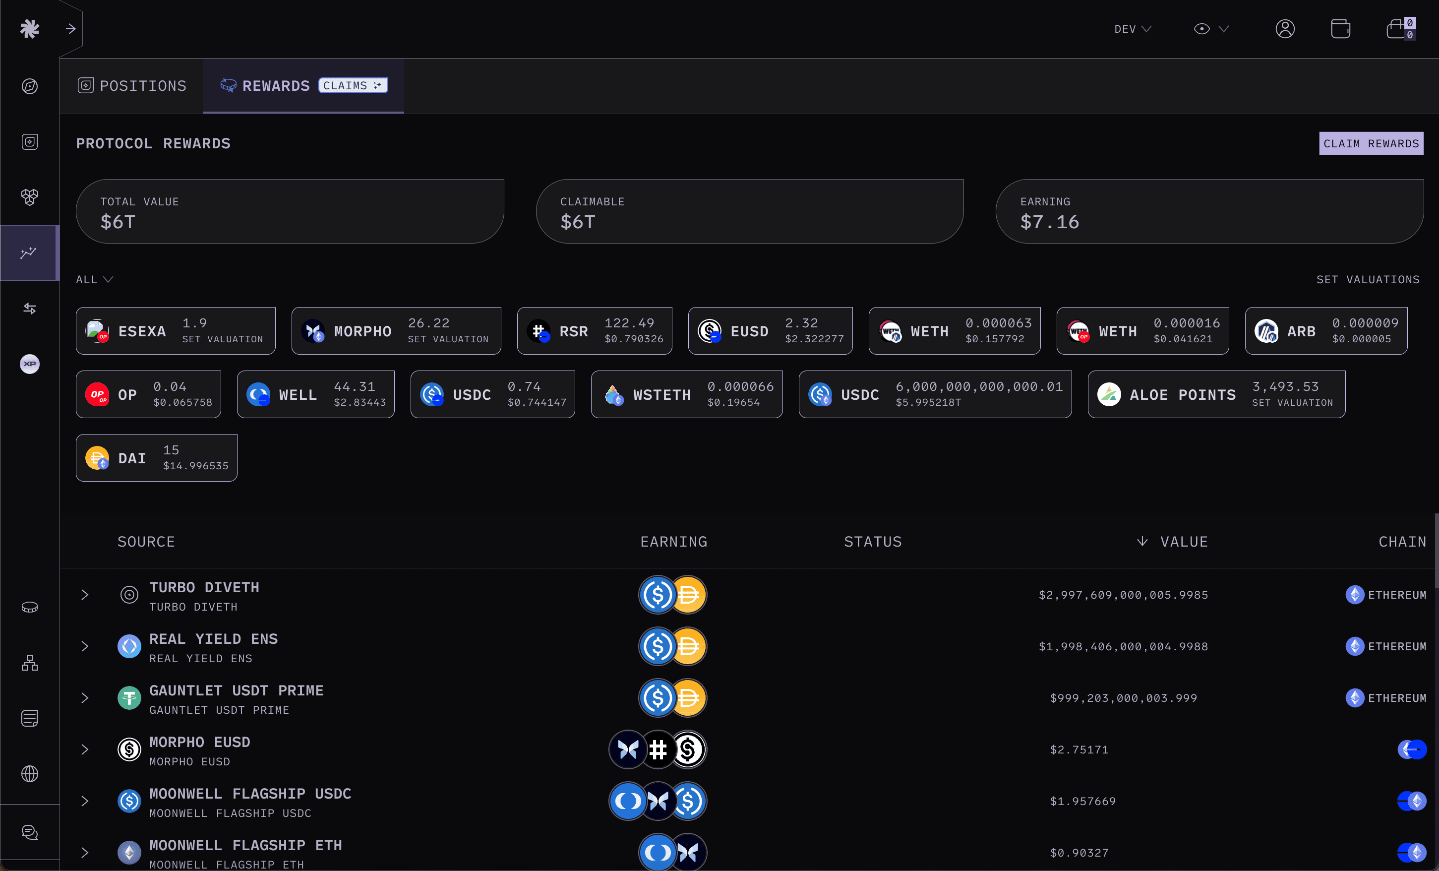Viewport: 1439px width, 871px height.
Task: Click the OP token icon
Action: pos(97,394)
